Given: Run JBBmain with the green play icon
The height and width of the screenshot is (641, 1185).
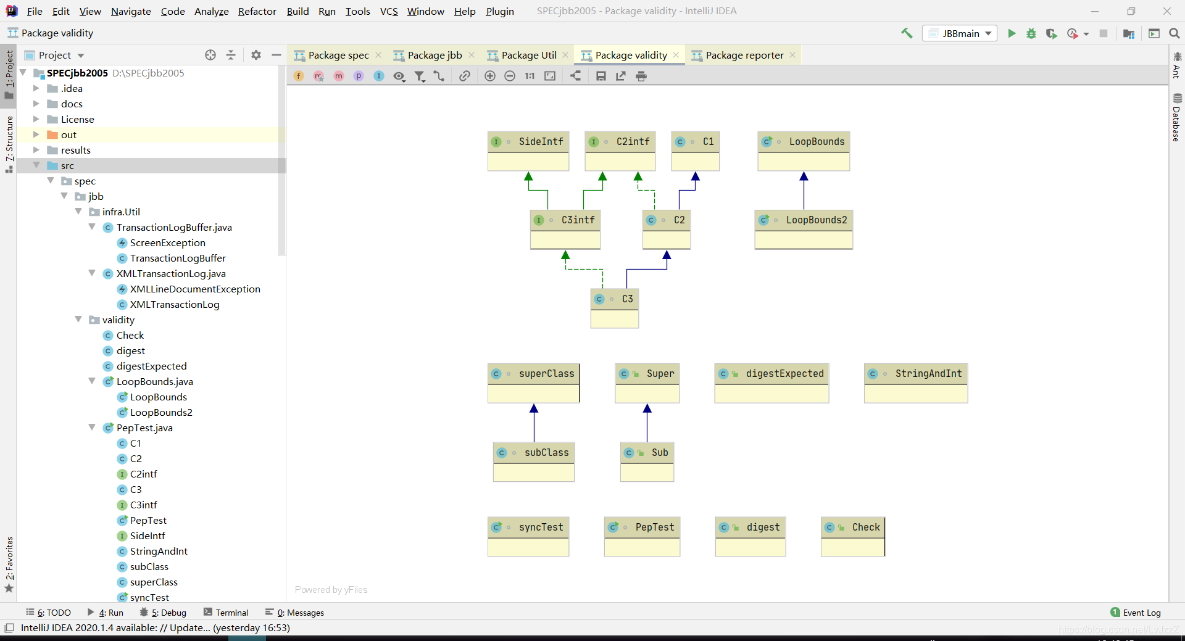Looking at the screenshot, I should coord(1012,33).
